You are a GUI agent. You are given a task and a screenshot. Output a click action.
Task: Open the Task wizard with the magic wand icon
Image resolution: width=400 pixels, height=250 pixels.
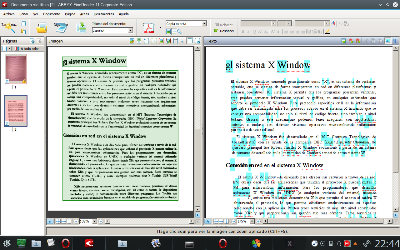(10, 27)
